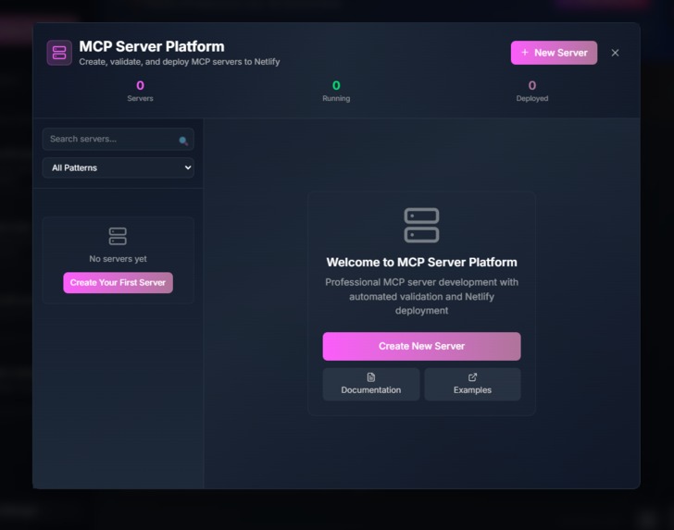
Task: Close the MCP Server Platform dialog
Action: pyautogui.click(x=615, y=53)
